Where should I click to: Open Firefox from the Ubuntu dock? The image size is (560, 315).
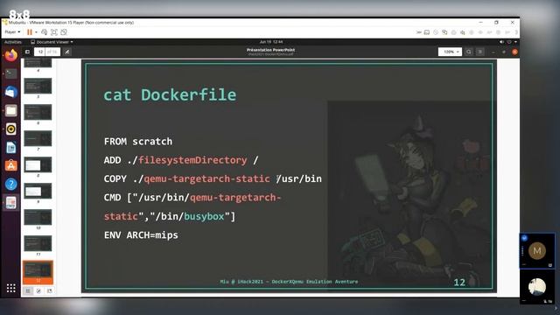pos(11,56)
